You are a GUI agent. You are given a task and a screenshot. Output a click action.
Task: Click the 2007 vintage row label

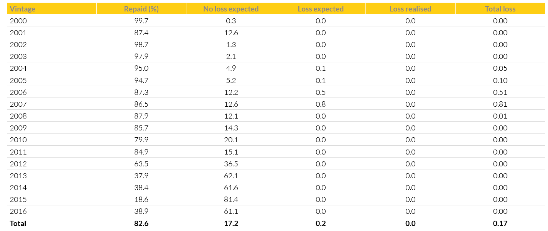[x=18, y=104]
